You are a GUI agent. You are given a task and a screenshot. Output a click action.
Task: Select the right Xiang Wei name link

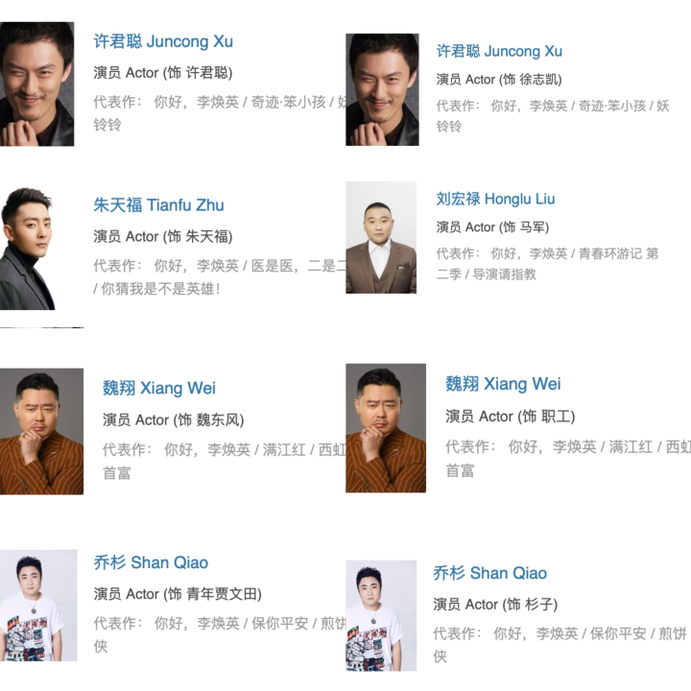click(x=503, y=384)
